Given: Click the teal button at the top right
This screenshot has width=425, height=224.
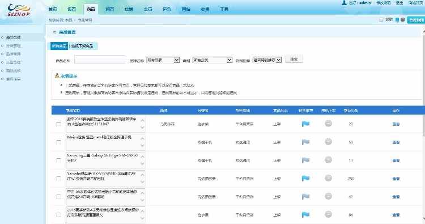Looking at the screenshot, I should tap(416, 20).
